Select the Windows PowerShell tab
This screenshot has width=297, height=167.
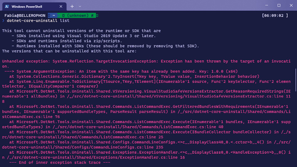point(34,7)
